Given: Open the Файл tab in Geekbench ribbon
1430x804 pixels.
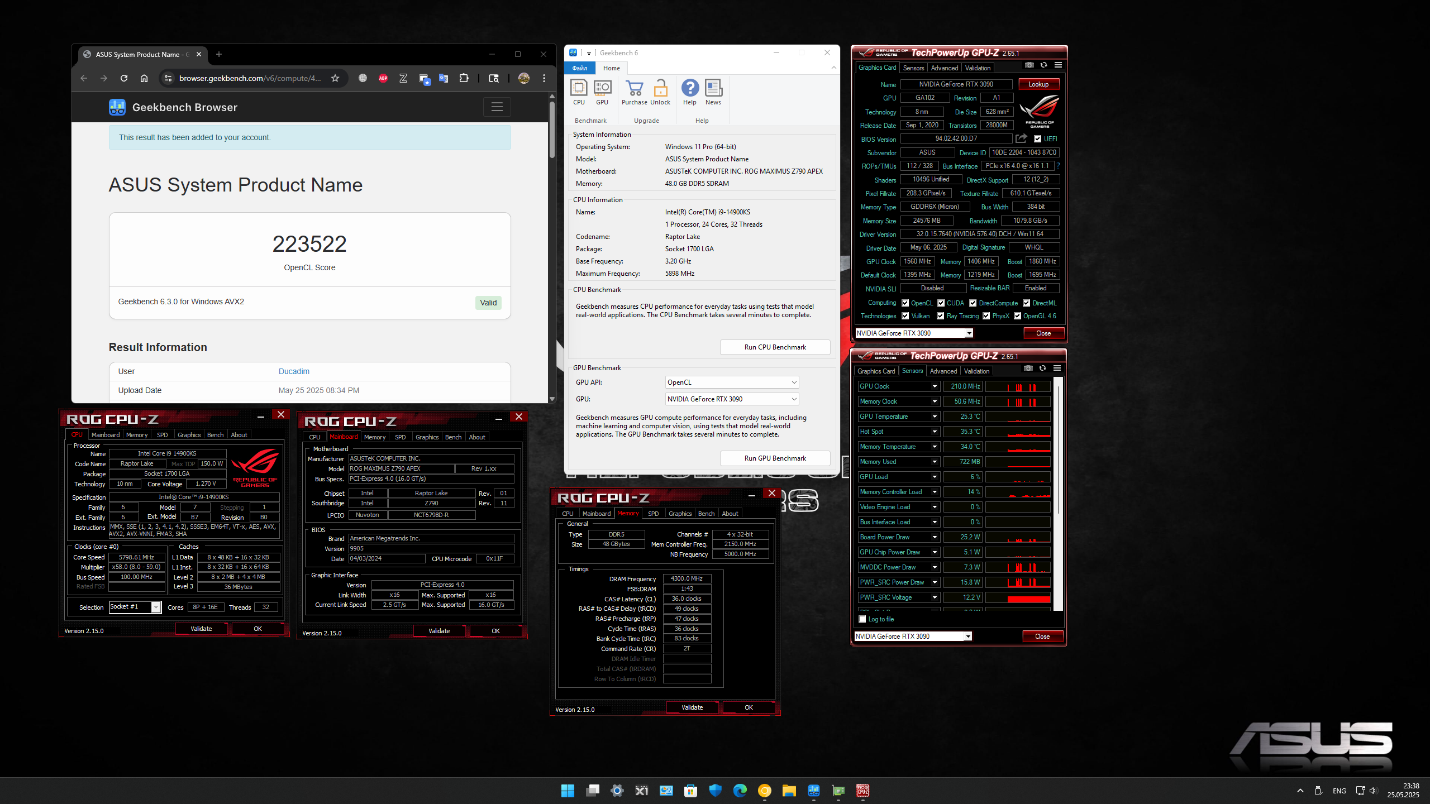Looking at the screenshot, I should click(580, 68).
